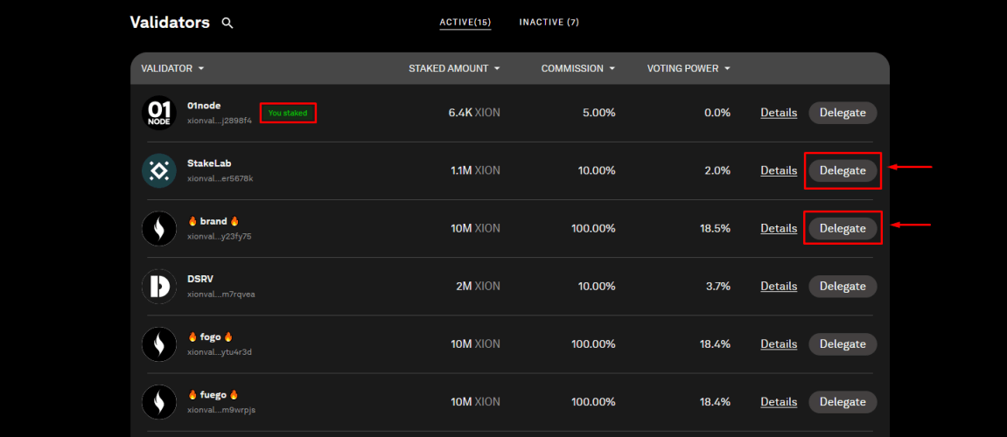This screenshot has width=1007, height=437.
Task: Open Details for 01node
Action: [x=779, y=113]
